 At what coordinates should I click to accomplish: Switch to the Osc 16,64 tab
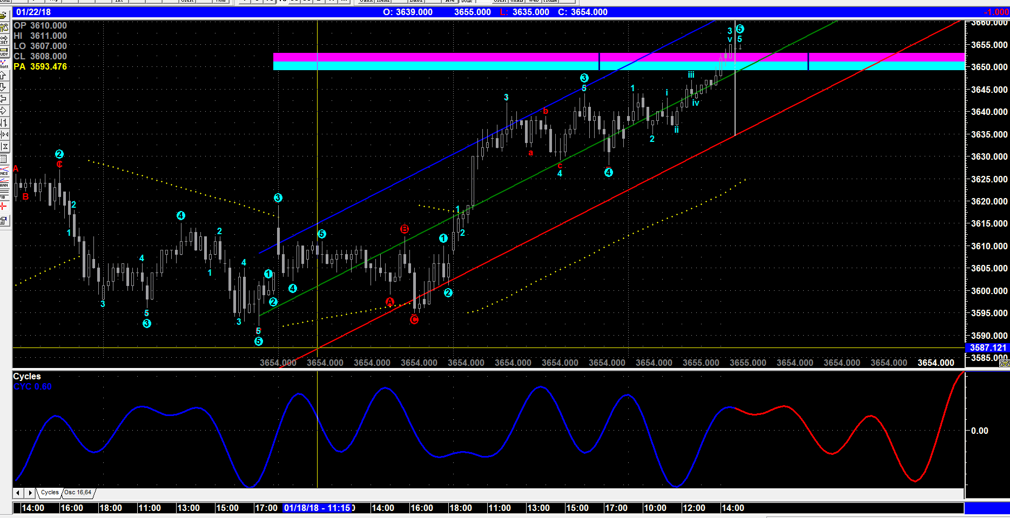[78, 492]
